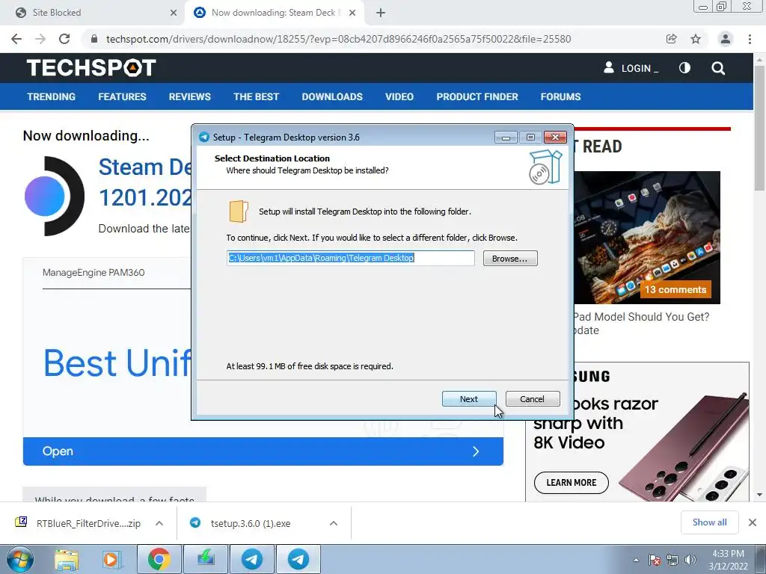Click the blue Open ad button
The height and width of the screenshot is (574, 766).
(263, 451)
